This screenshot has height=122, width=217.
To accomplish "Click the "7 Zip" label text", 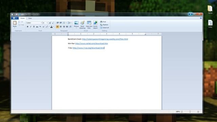I will point(70,48).
